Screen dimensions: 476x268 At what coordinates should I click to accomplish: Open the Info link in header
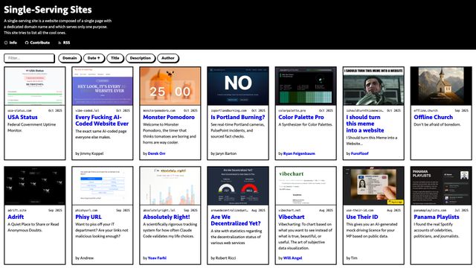pos(10,42)
